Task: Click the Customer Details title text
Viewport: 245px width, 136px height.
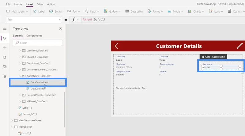Action: click(179, 46)
